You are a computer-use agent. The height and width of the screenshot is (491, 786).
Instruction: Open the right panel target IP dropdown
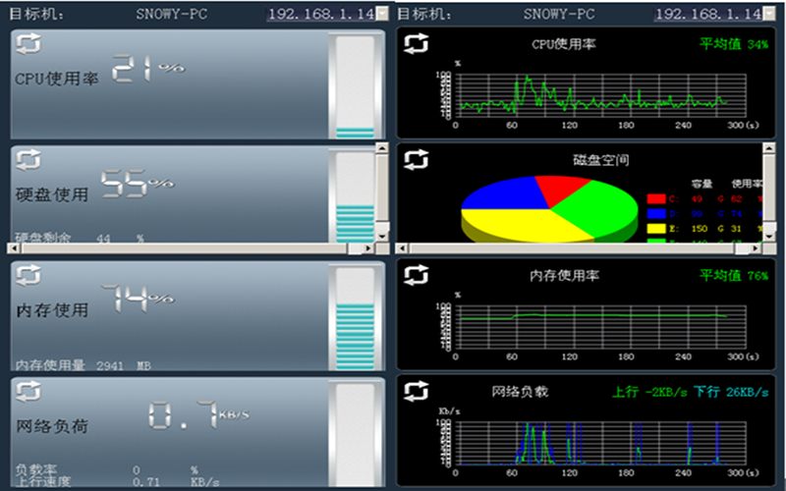(x=768, y=14)
